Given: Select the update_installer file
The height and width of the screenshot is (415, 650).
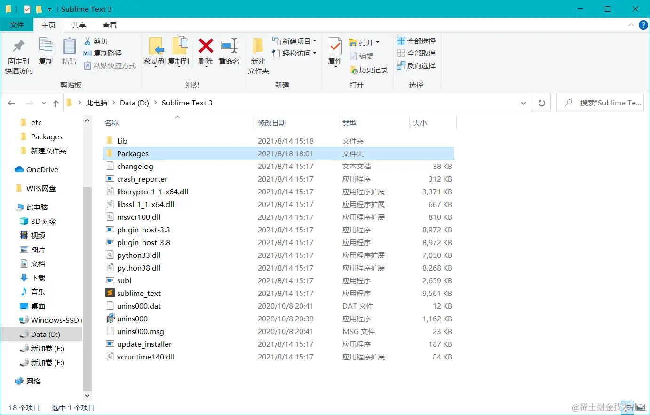Looking at the screenshot, I should click(278, 344).
